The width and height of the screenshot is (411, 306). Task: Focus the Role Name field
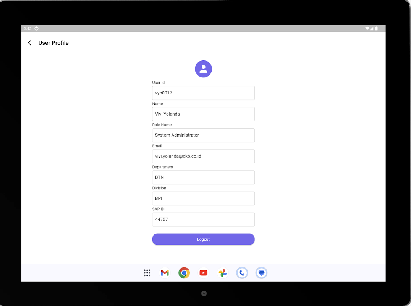coord(204,135)
